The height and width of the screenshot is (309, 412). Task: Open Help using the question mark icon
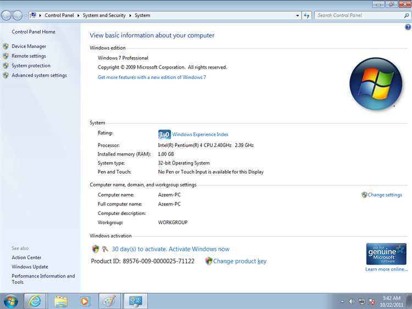(x=408, y=27)
